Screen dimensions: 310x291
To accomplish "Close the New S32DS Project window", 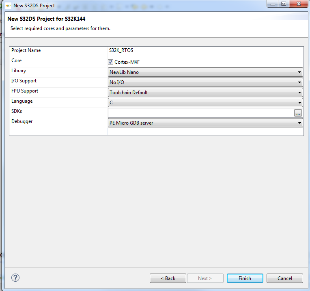I will click(x=299, y=4).
